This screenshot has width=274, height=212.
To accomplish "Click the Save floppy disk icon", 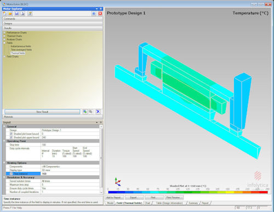I will click(x=17, y=14).
